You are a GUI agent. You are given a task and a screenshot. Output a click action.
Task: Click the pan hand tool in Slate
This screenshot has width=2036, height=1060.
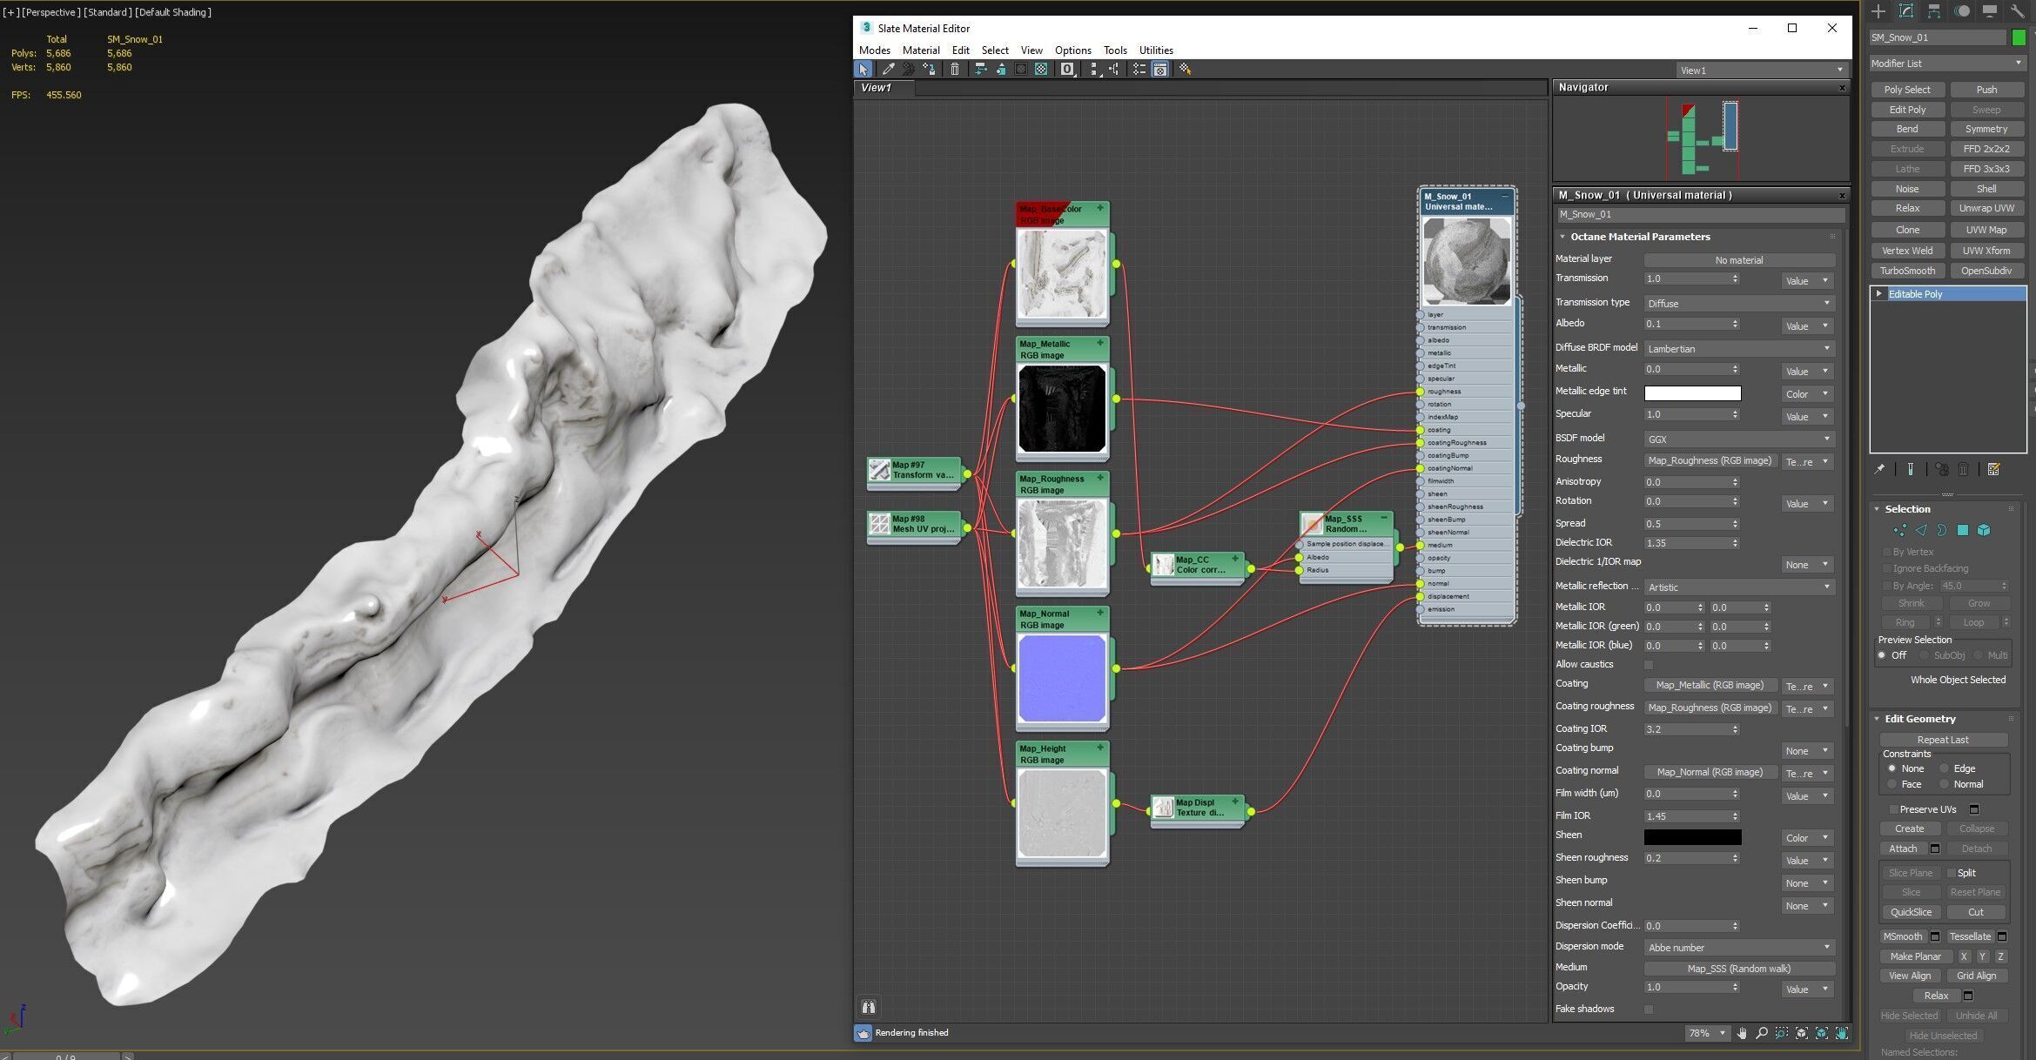(x=1742, y=1033)
